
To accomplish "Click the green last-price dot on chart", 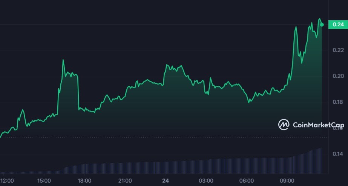I will (x=322, y=25).
